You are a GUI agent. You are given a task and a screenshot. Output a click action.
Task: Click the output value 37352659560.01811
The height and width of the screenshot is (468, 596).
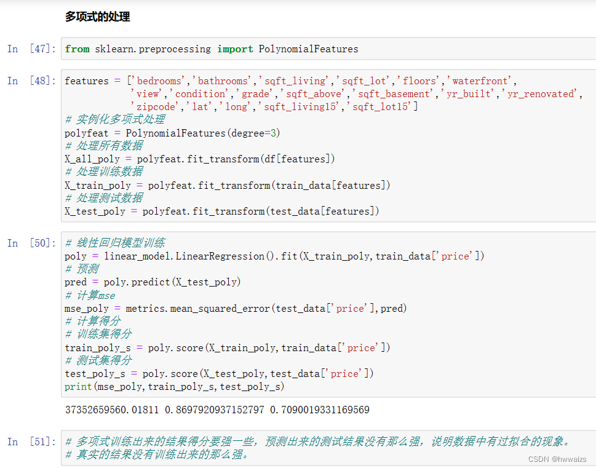tap(112, 410)
